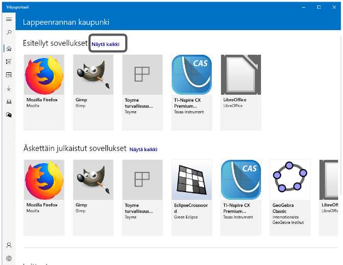343x265 pixels.
Task: Click the Esitellyt sovellukset heading
Action: (55, 43)
